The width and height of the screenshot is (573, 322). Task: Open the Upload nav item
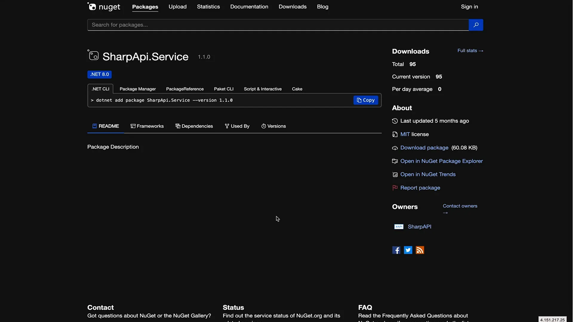[x=178, y=7]
